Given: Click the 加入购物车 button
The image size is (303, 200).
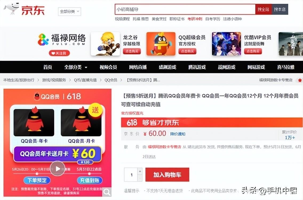Looking at the screenshot, I should point(167,175).
